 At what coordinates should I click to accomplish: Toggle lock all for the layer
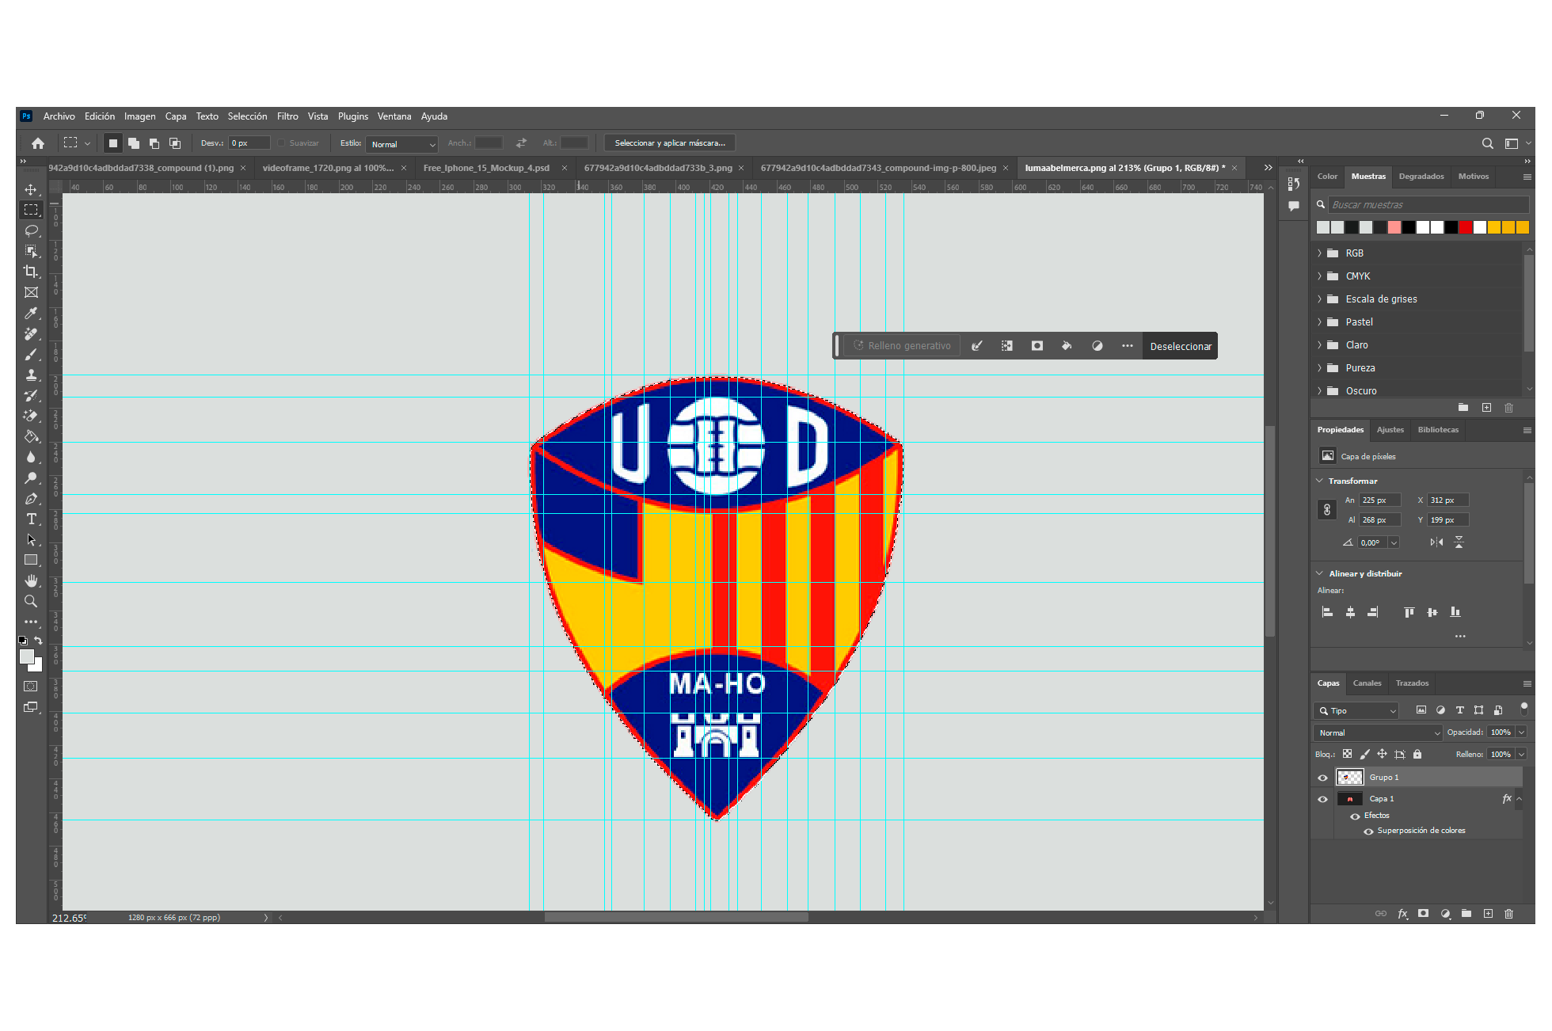coord(1417,754)
